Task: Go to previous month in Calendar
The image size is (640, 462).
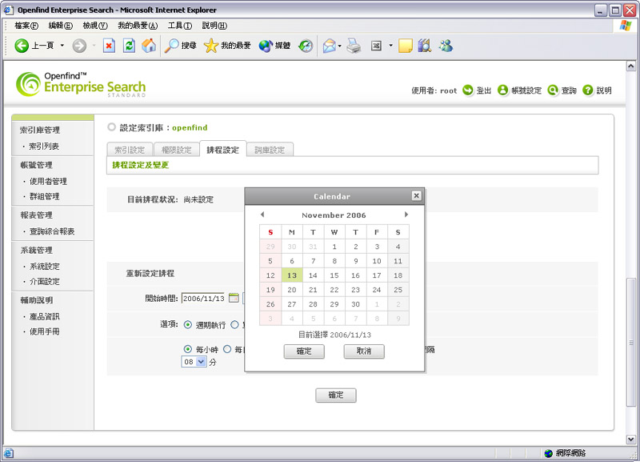Action: [x=262, y=215]
